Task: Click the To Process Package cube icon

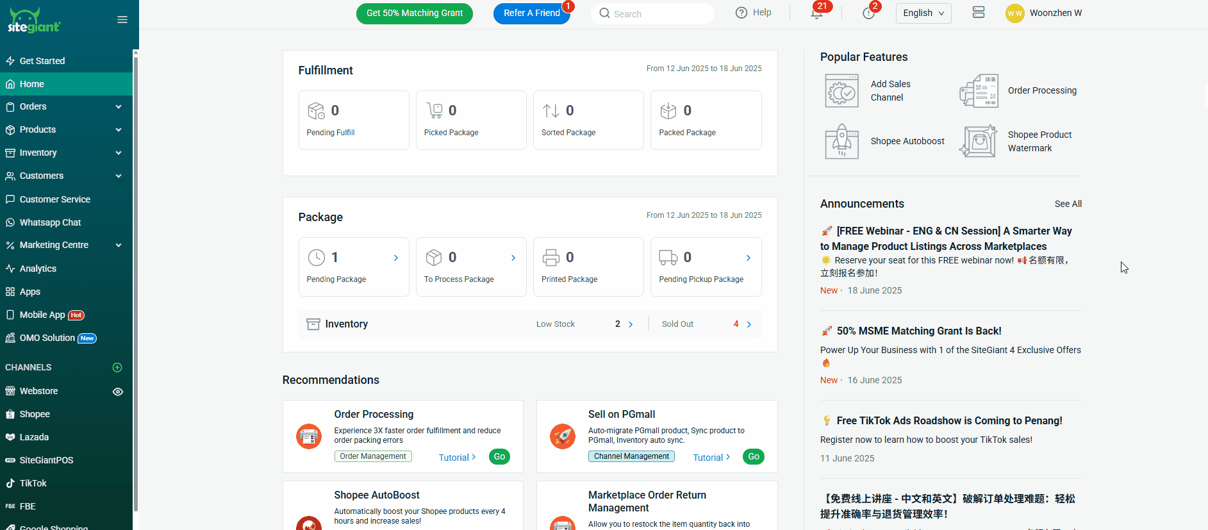Action: [x=434, y=258]
